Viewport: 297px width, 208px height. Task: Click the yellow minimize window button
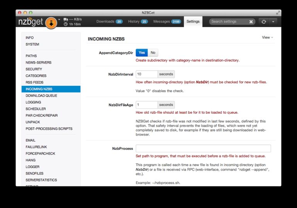pos(25,13)
